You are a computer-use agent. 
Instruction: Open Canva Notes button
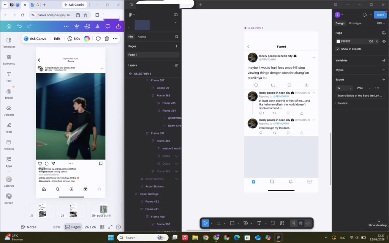[28, 227]
